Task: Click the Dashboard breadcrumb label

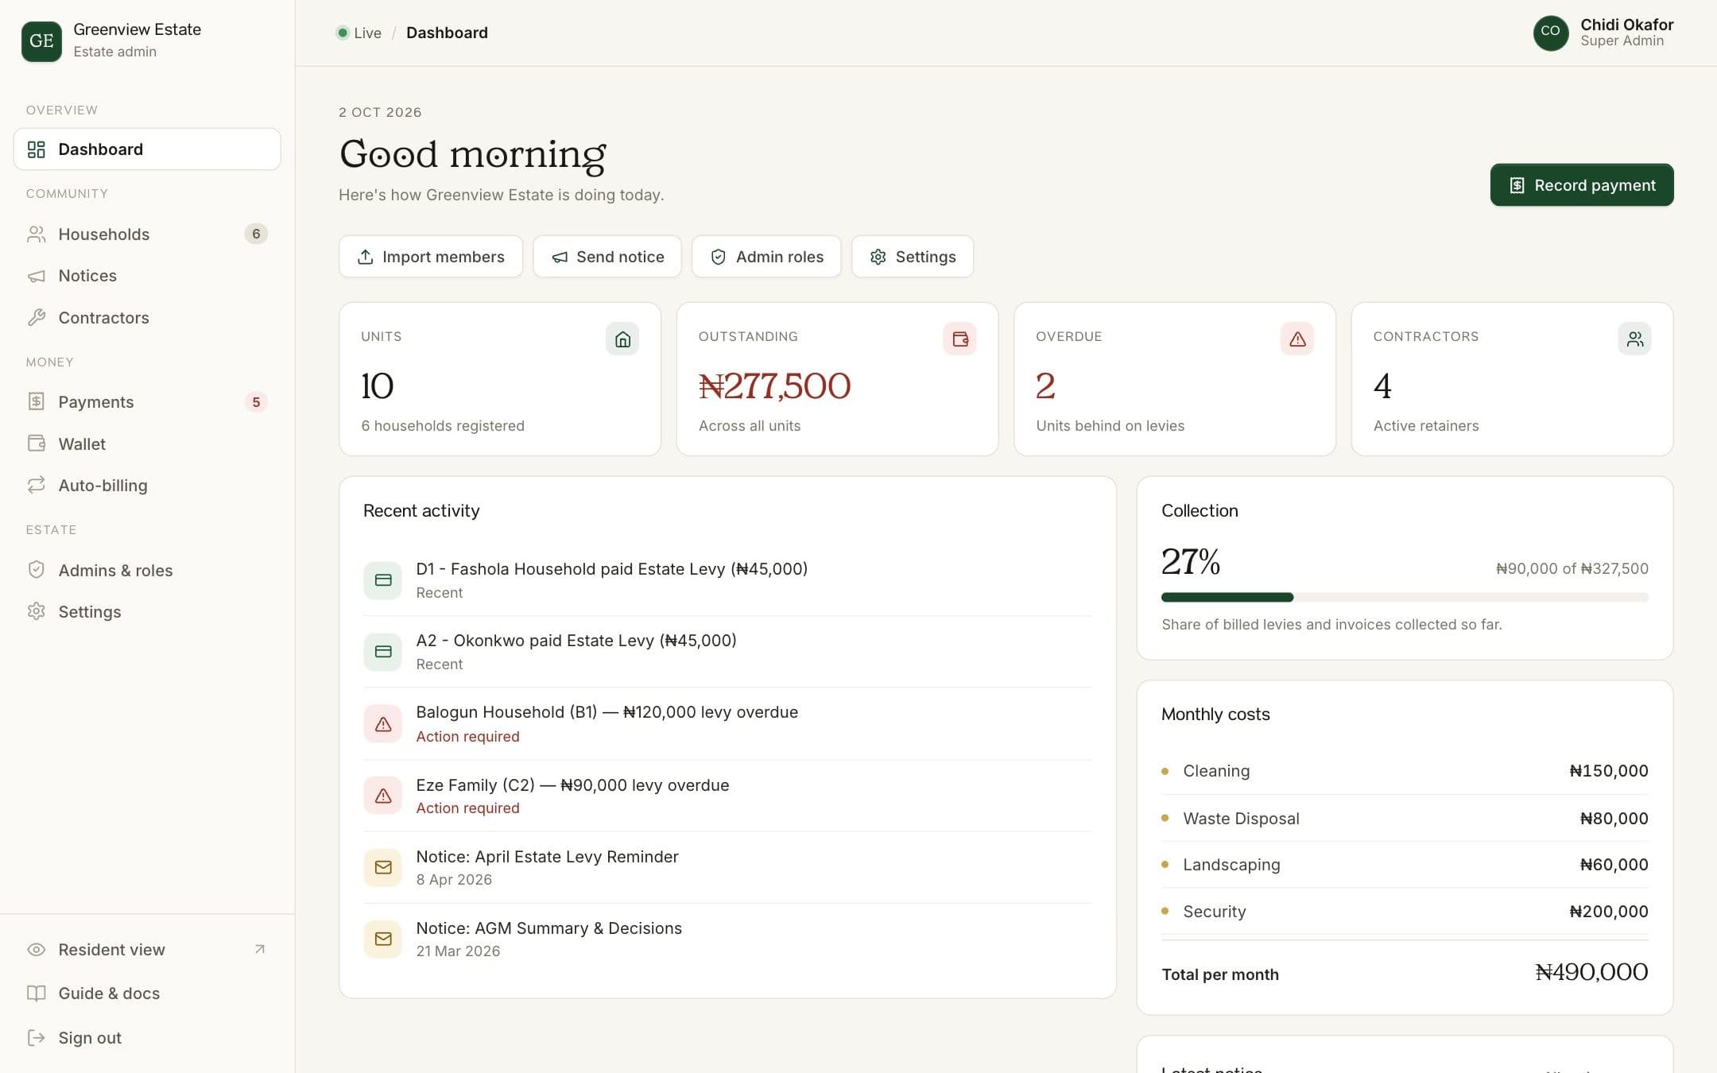Action: 447,33
